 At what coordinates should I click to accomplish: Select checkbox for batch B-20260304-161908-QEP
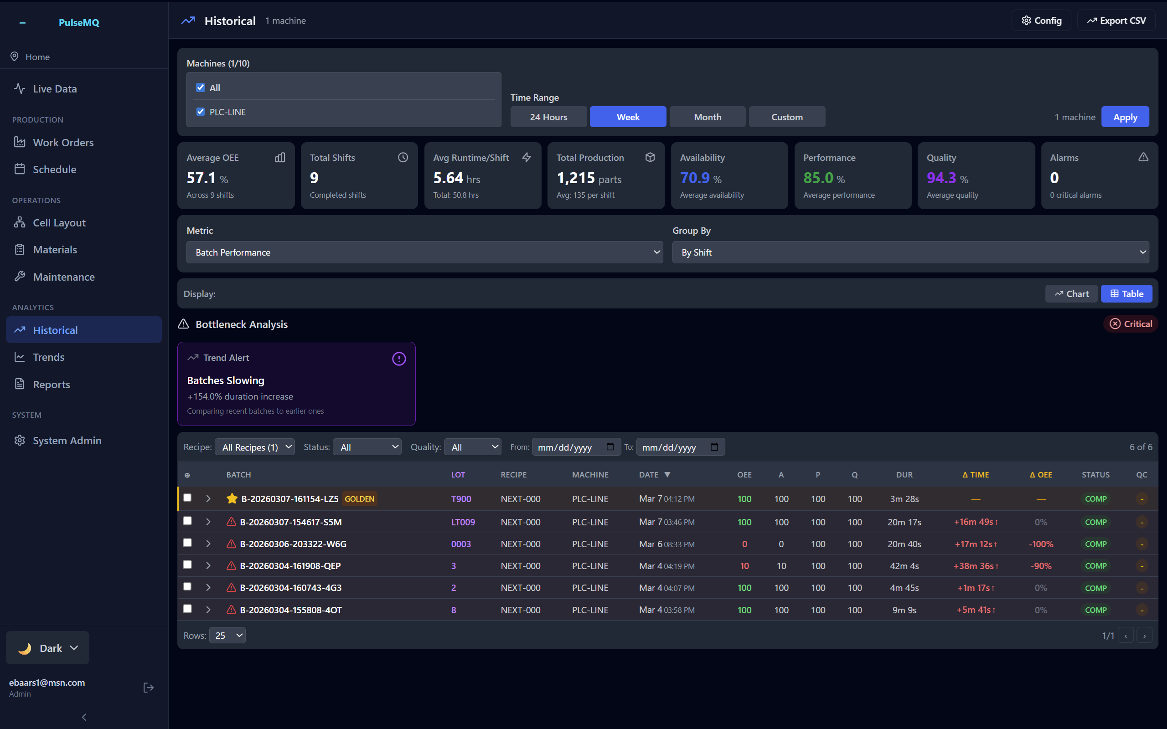[x=188, y=565]
